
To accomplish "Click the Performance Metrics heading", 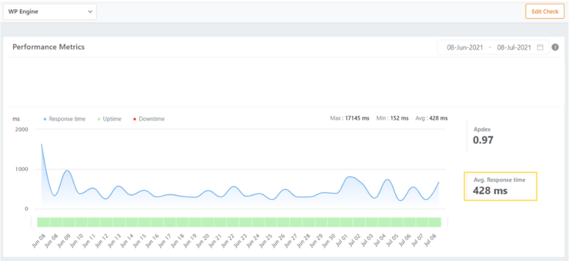I will tap(48, 47).
